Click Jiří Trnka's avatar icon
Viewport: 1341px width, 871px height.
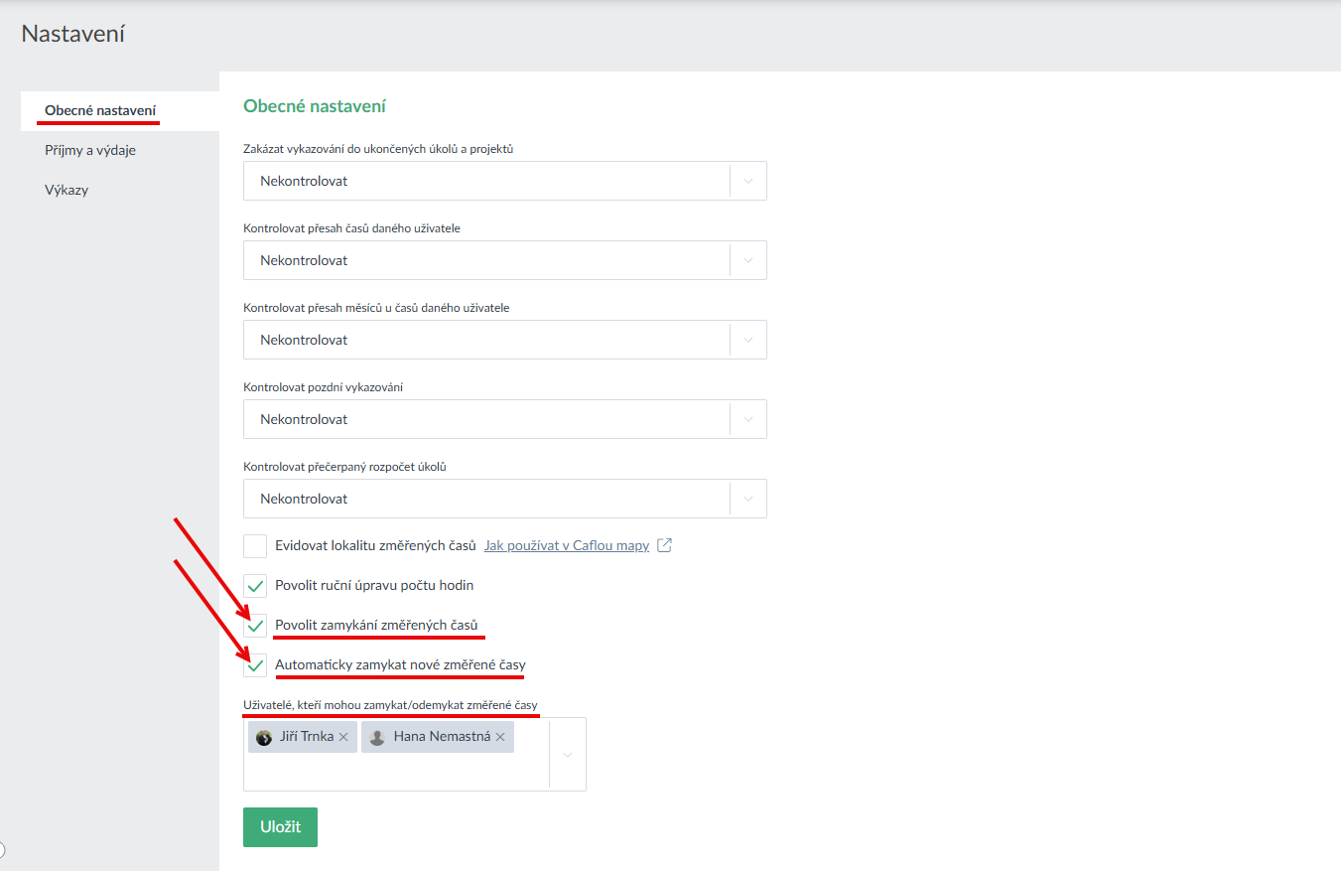coord(264,737)
